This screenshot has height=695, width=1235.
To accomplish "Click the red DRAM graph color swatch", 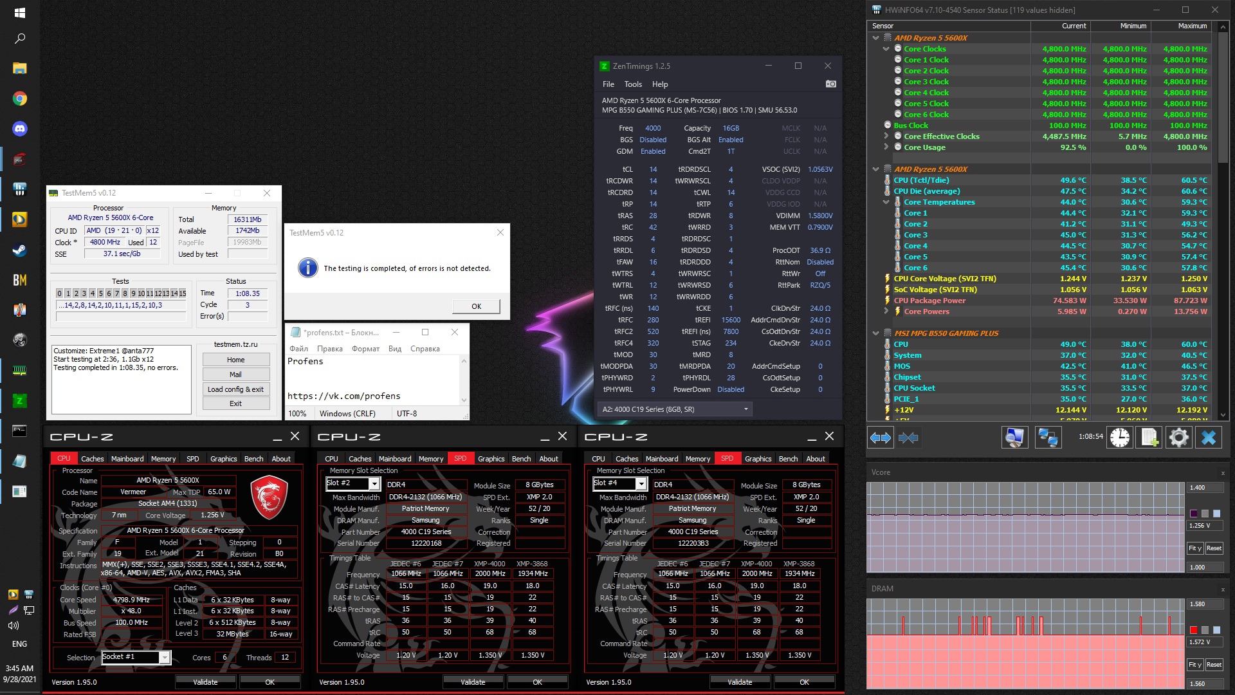I will (1193, 630).
